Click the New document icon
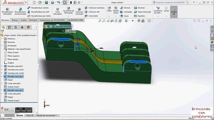Viewport: 214px width, 120px height. 34,2
